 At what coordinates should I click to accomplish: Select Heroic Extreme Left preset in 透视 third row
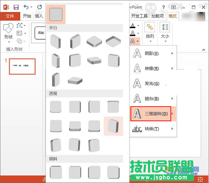pos(75,145)
